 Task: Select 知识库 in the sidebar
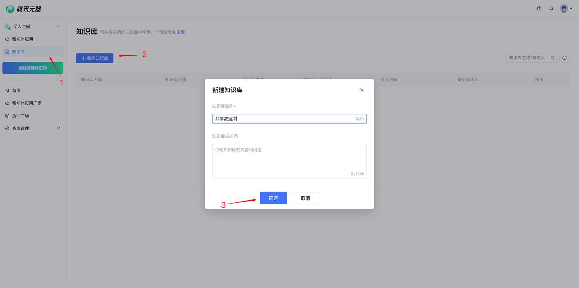pos(18,52)
